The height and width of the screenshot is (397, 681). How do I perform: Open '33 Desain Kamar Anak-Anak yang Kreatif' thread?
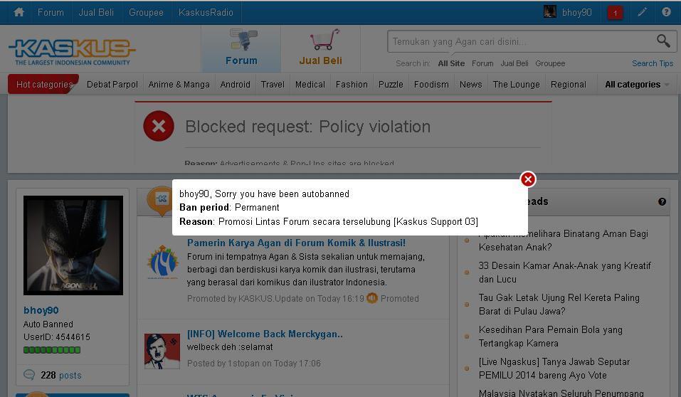564,272
